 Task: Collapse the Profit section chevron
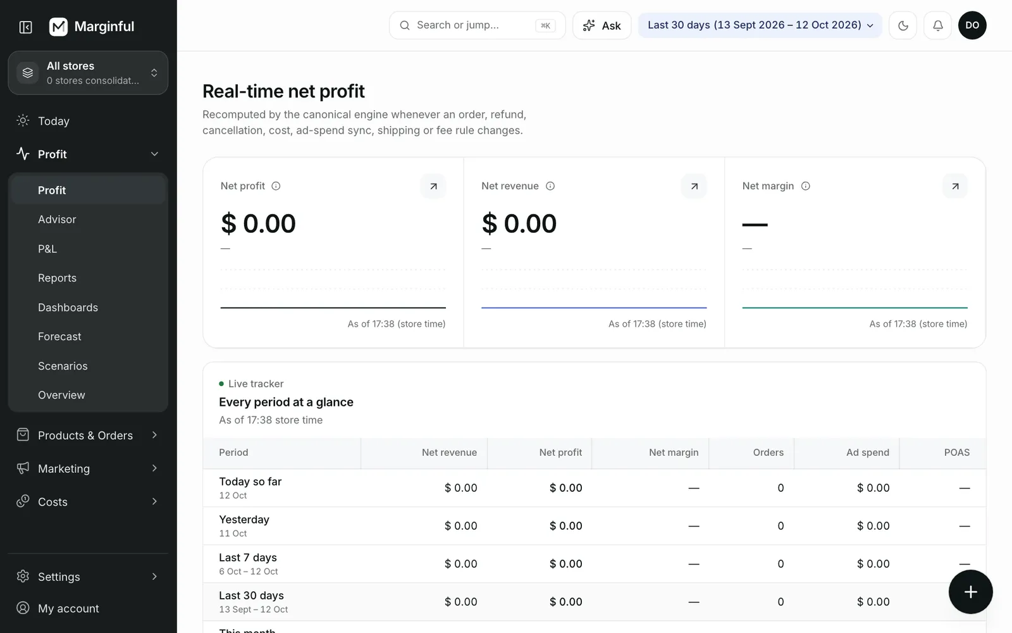click(x=154, y=154)
